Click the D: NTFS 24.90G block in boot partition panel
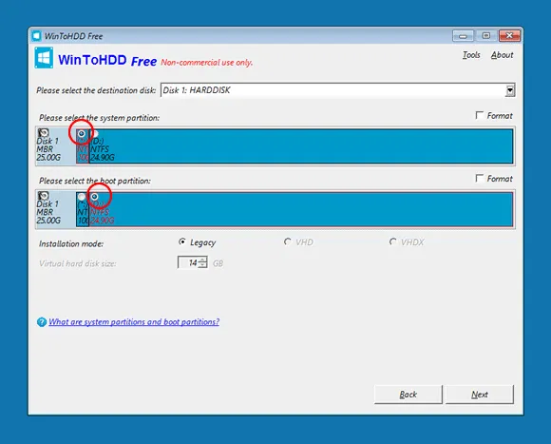The height and width of the screenshot is (444, 551). click(x=301, y=209)
